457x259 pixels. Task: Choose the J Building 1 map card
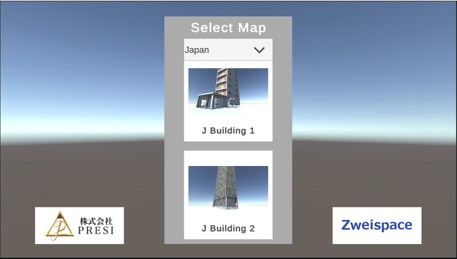coord(228,101)
